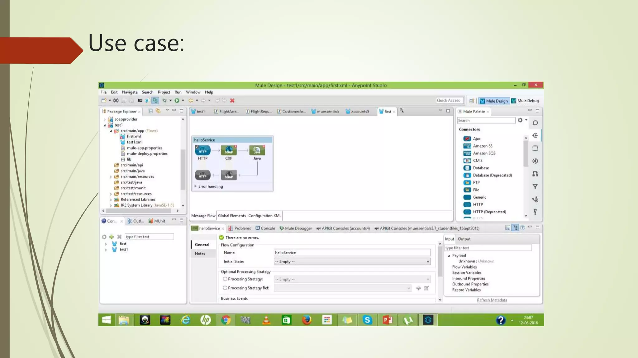Viewport: 638px width, 358px height.
Task: Select the Processing Strategy radio button
Action: (x=225, y=279)
